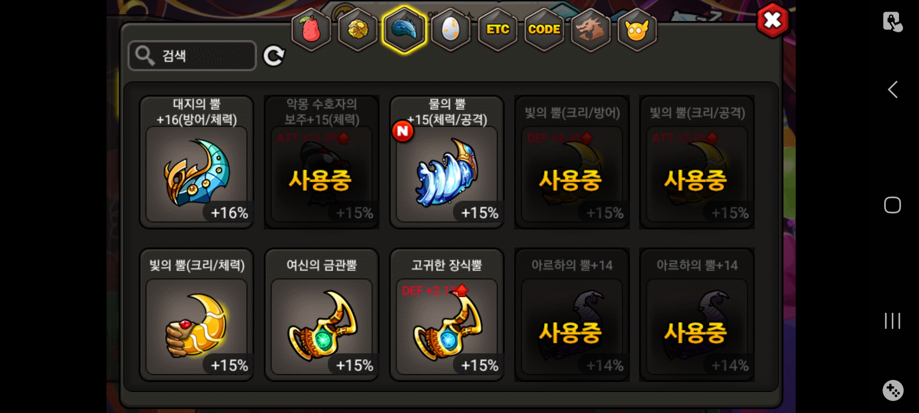The height and width of the screenshot is (413, 919).
Task: Select the gold nugget category tab
Action: [358, 29]
